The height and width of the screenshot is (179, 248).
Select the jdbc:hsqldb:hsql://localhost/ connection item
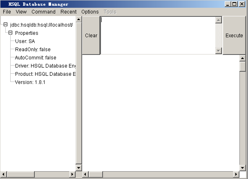[x=41, y=25]
